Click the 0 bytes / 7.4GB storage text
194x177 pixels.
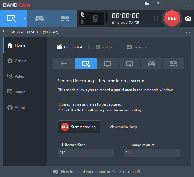pyautogui.click(x=125, y=23)
